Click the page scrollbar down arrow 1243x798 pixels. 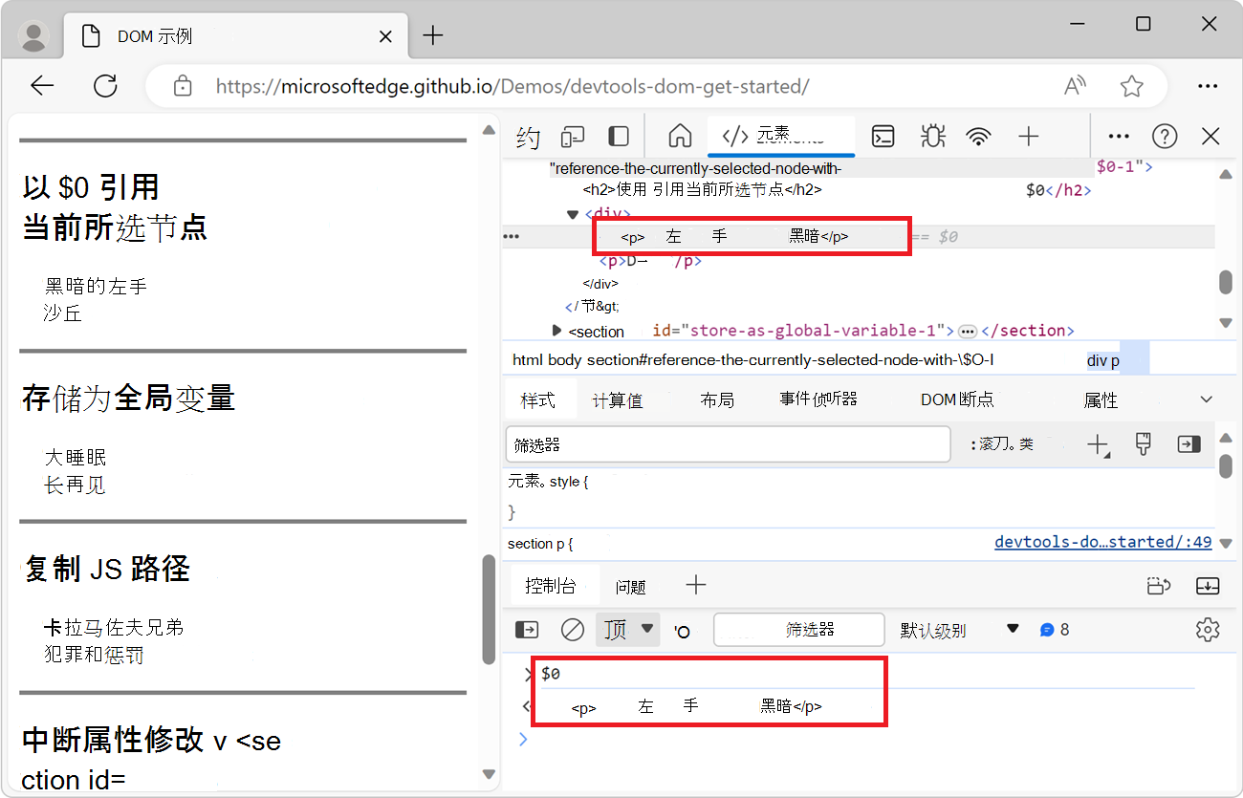coord(489,774)
